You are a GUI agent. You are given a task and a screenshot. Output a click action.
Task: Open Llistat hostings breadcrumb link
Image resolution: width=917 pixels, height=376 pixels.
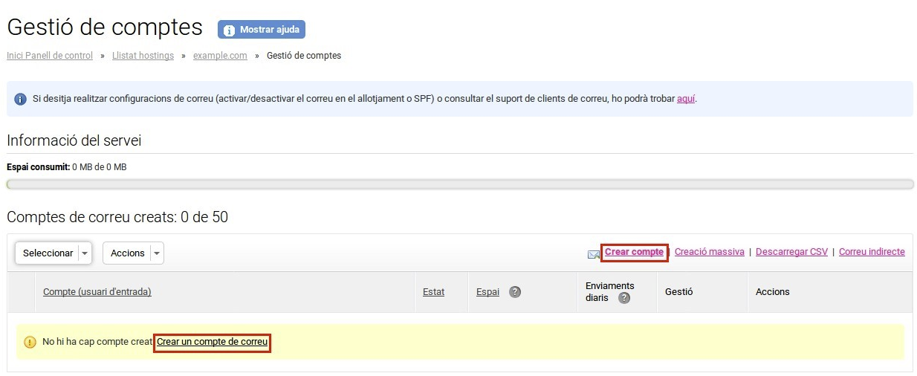(x=143, y=56)
